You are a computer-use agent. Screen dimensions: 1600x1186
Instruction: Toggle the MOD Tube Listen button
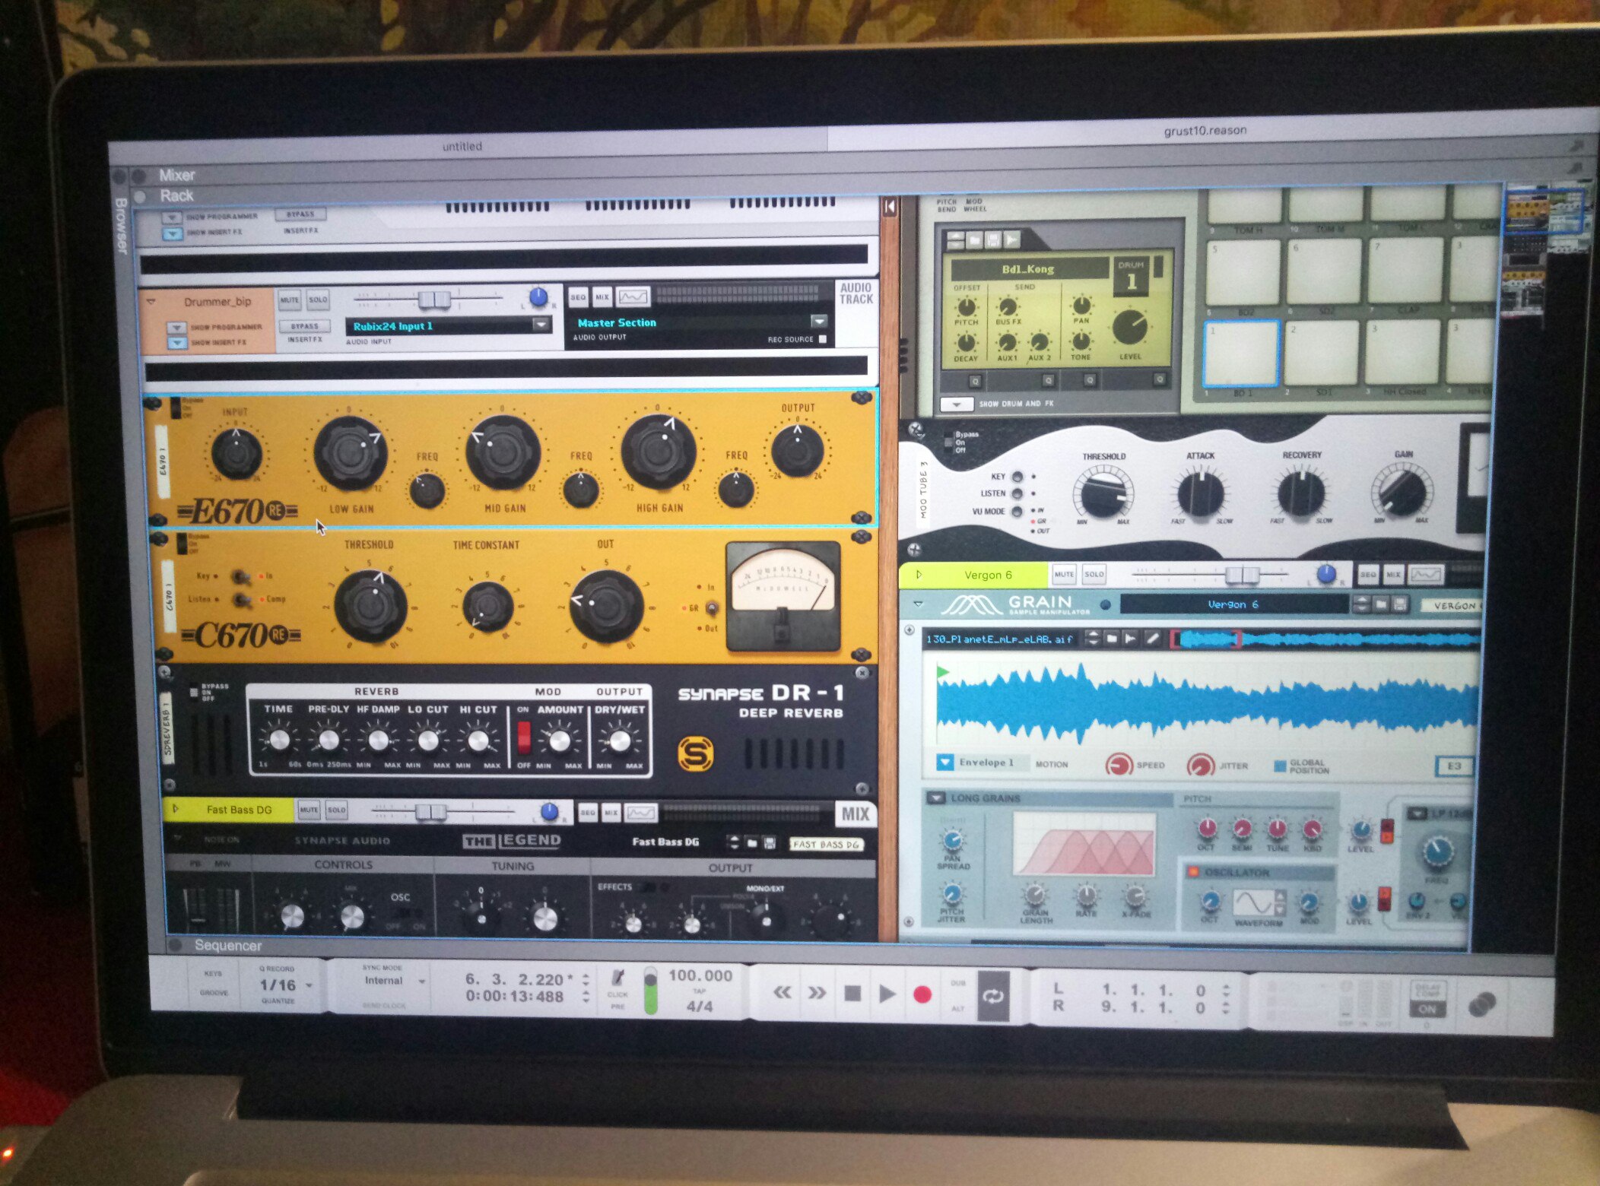click(1017, 493)
